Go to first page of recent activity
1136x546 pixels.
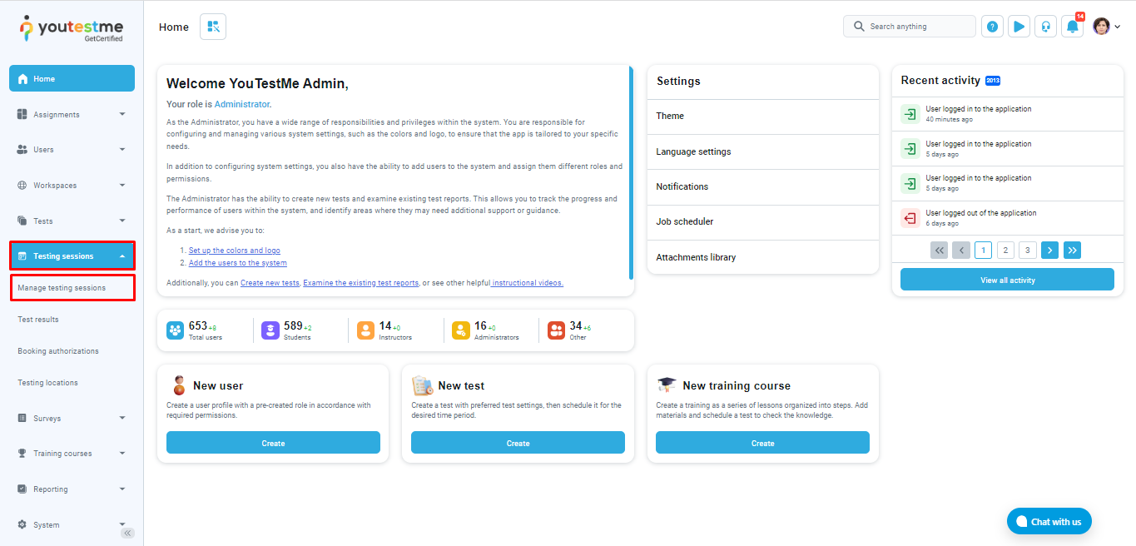coord(939,250)
